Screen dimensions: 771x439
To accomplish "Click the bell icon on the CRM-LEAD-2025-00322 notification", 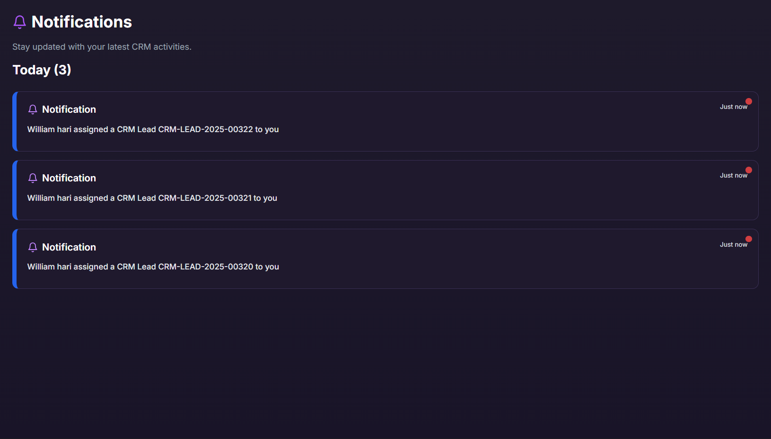I will 33,109.
